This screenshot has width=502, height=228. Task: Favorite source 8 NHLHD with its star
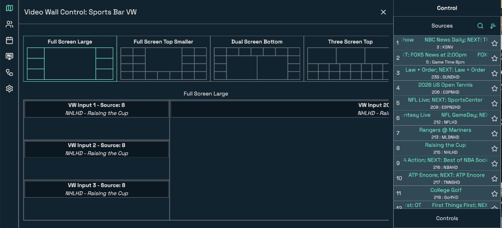point(494,148)
